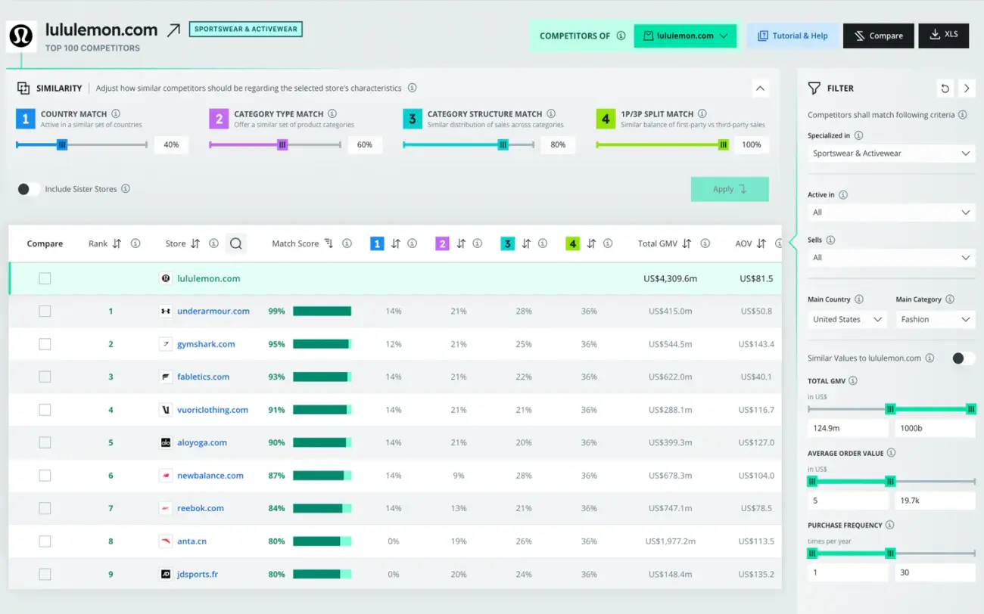Open the newbalance.com store link

tap(210, 476)
